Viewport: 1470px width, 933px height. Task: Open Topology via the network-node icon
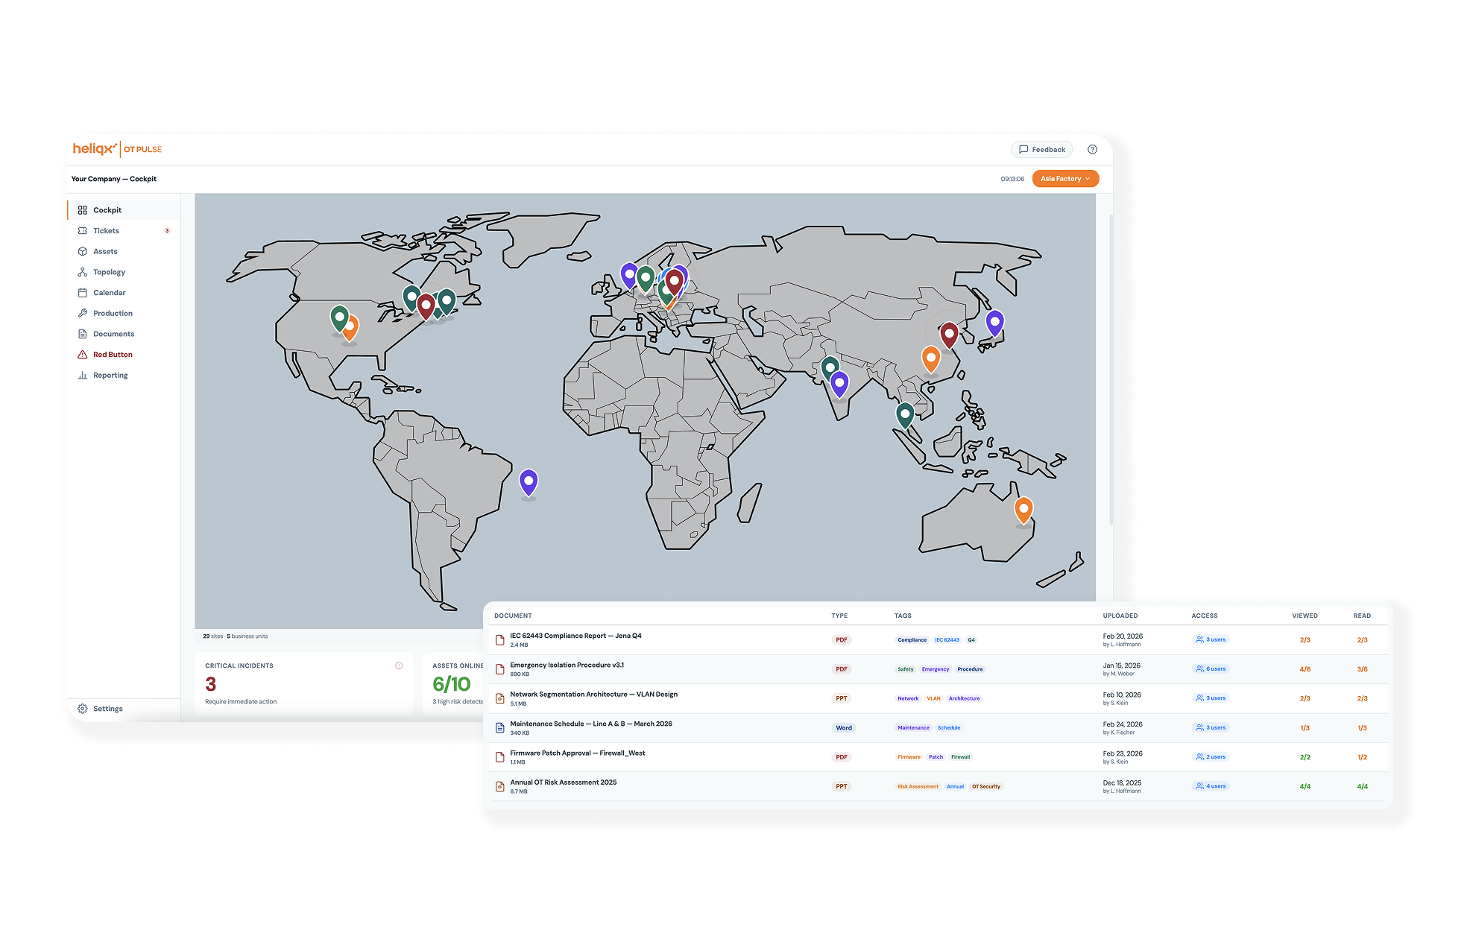point(82,272)
